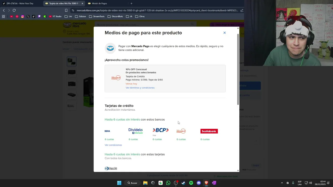Viewport: 333px width, 187px height.
Task: Open WhatsApp from the taskbar
Action: [x=168, y=183]
